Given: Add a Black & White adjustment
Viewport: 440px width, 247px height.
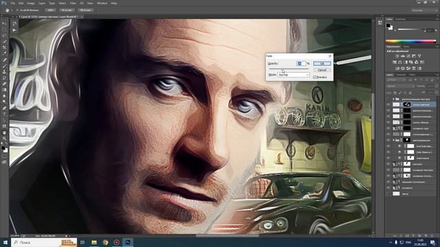Looking at the screenshot, I should tap(406, 62).
